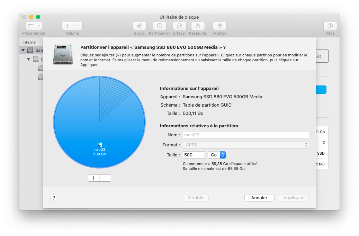359x236 pixels.
Task: Remove partition with the minus button
Action: (x=105, y=178)
